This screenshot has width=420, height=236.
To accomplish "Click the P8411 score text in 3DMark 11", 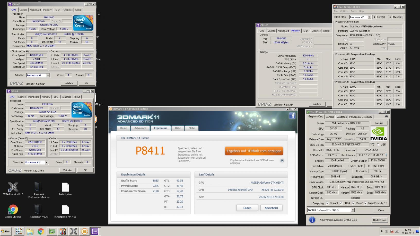I will click(150, 151).
